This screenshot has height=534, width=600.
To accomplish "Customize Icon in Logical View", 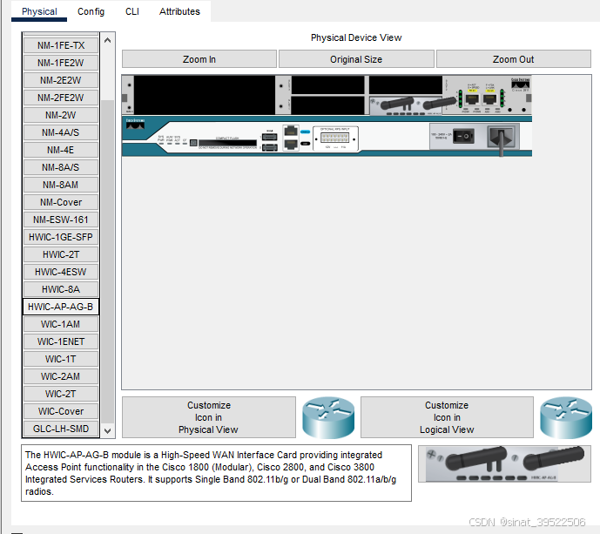I will (447, 417).
